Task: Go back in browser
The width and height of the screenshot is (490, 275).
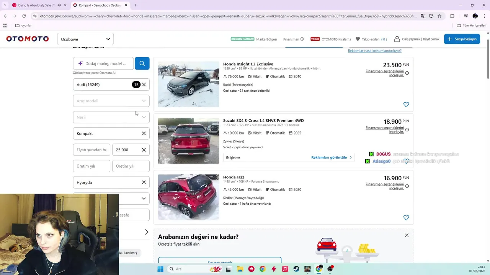Action: [5, 16]
